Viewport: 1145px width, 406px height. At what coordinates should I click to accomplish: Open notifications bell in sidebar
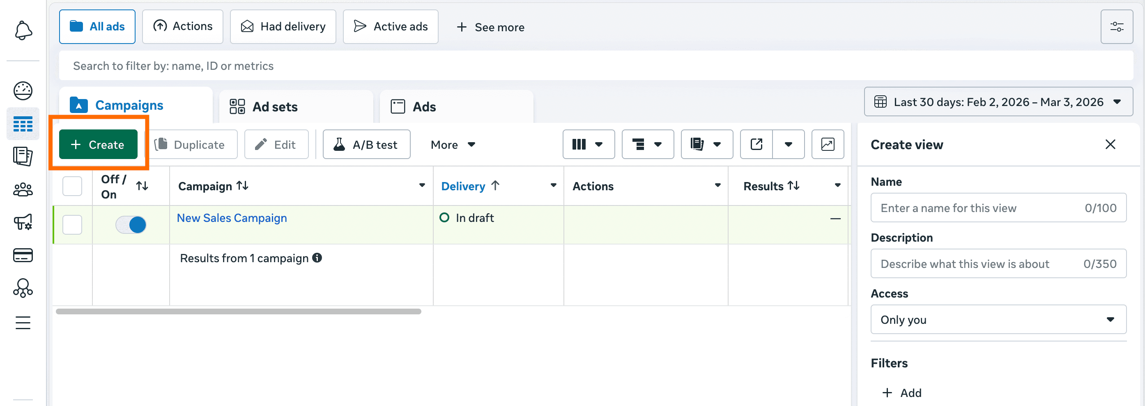[23, 31]
